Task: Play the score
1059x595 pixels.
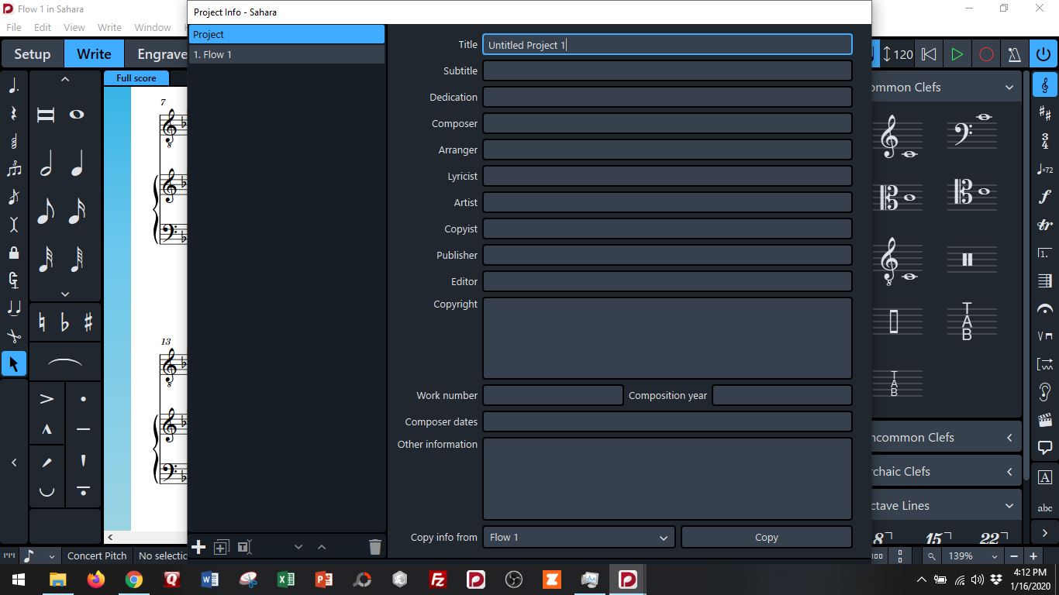Action: (x=957, y=54)
